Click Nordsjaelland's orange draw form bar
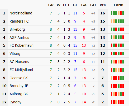Image resolution: width=129 pixels, height=106 pixels. tap(118, 13)
